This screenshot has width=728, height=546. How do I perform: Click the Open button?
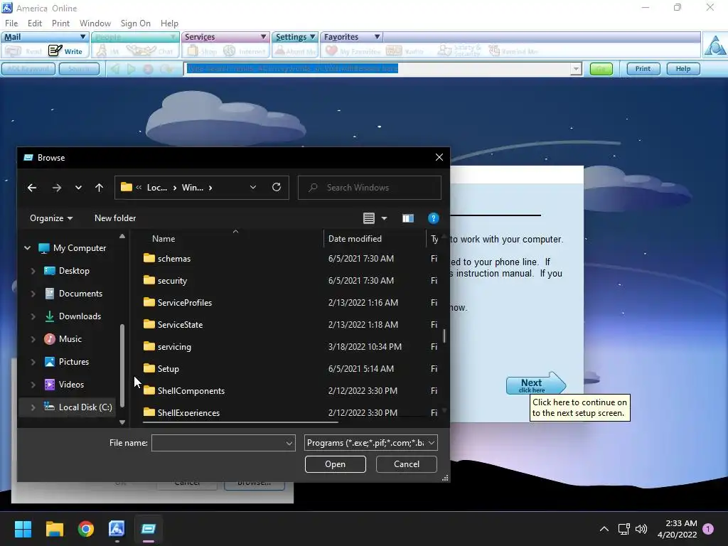point(336,464)
